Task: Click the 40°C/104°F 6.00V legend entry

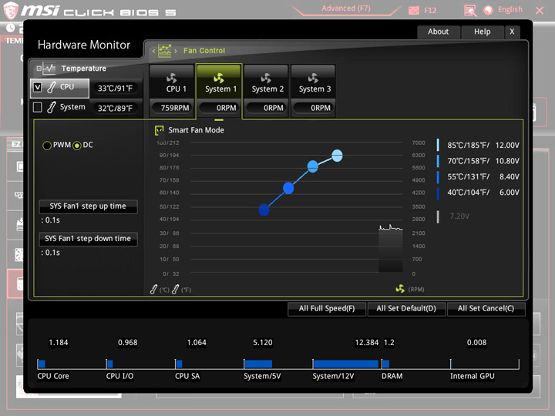Action: 478,193
